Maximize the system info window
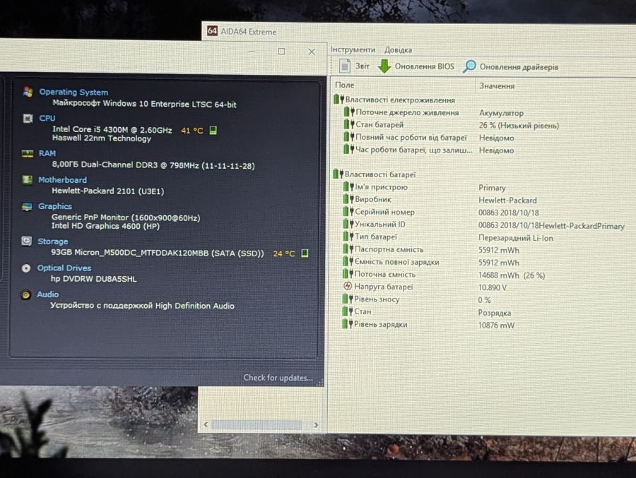This screenshot has height=478, width=636. click(x=281, y=52)
